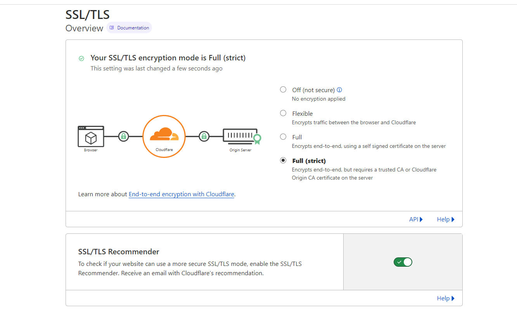Expand the API section
Image resolution: width=517 pixels, height=317 pixels.
click(416, 219)
